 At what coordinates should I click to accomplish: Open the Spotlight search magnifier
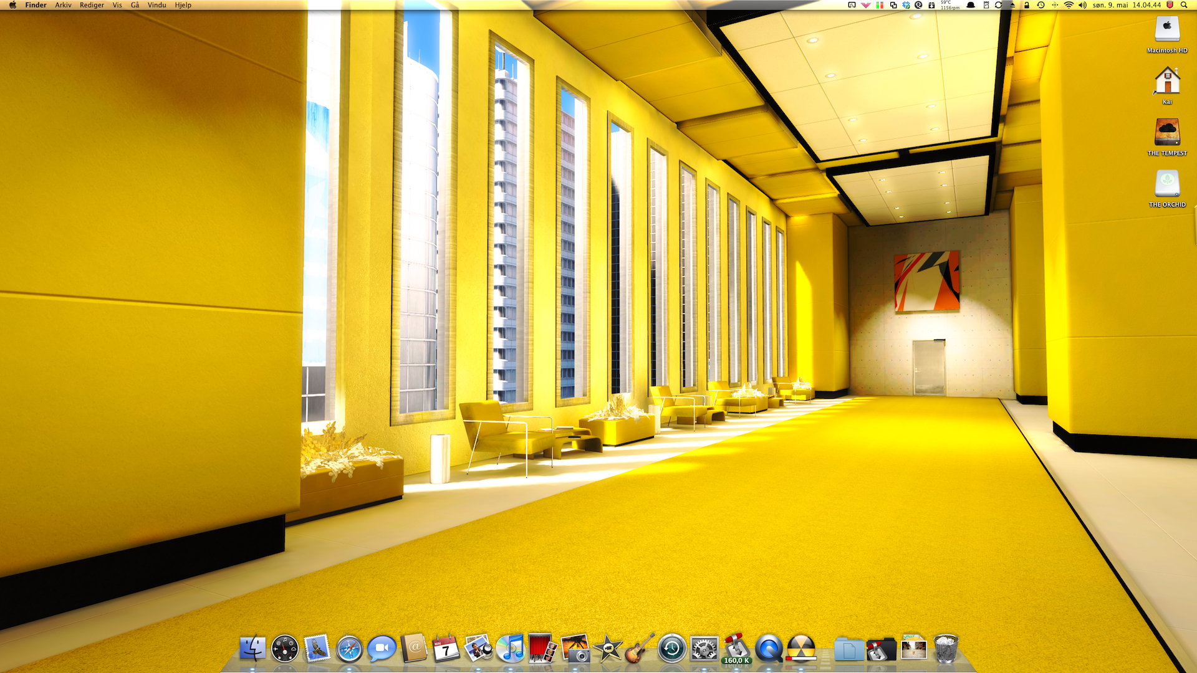tap(1184, 5)
